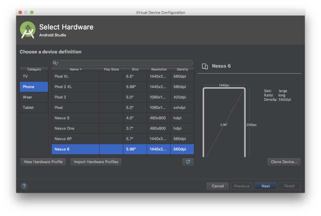Viewport: 321px width, 216px height.
Task: Sort devices by the Name column arrow
Action: [x=81, y=69]
